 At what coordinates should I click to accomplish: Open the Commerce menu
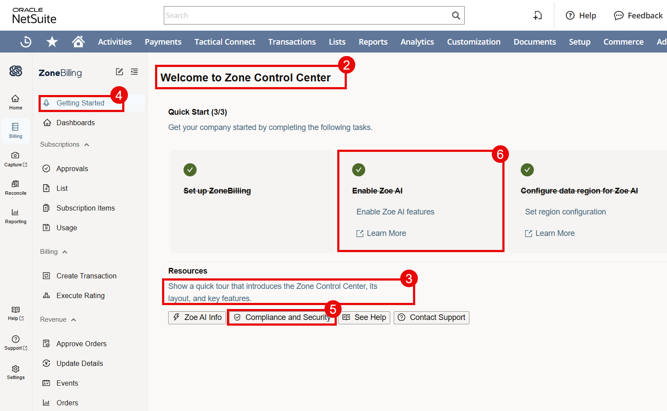pos(624,42)
